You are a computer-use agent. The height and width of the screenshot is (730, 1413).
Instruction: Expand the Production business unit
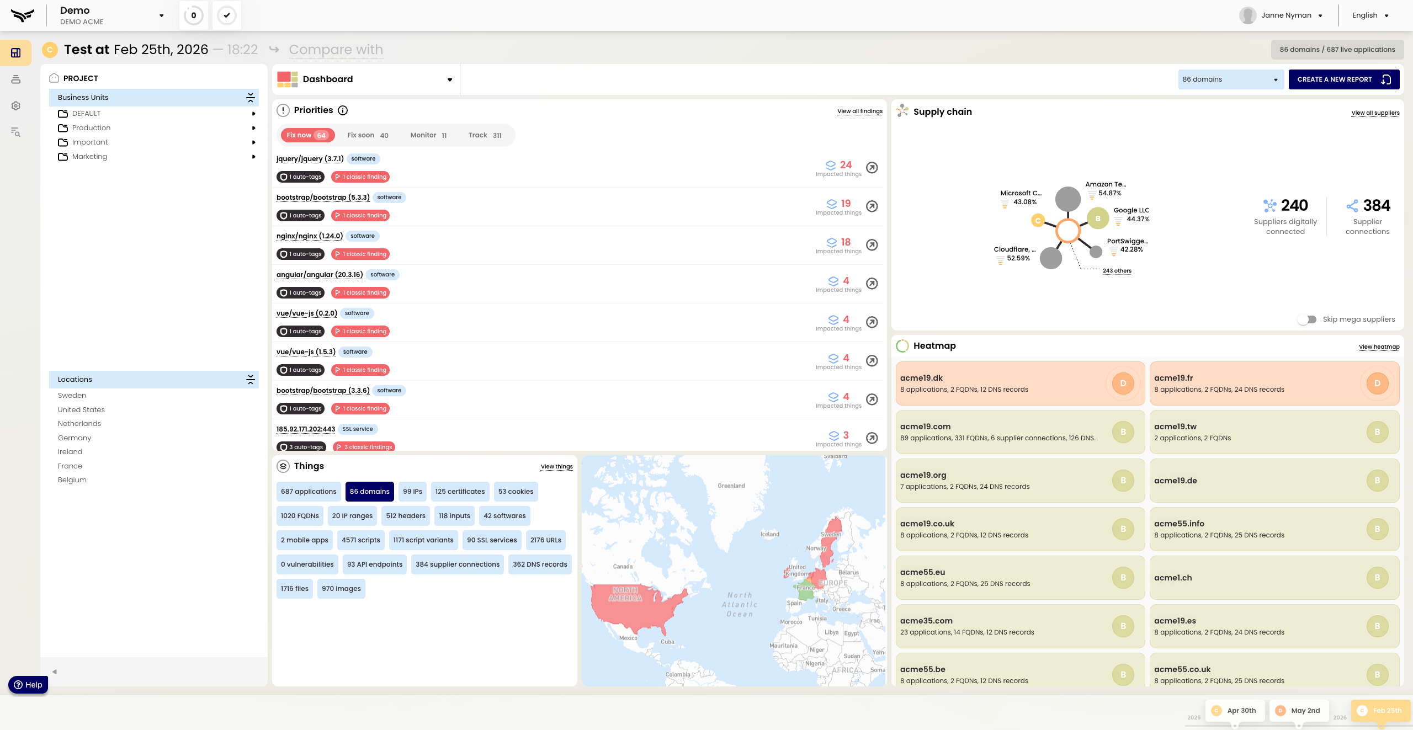(x=253, y=128)
